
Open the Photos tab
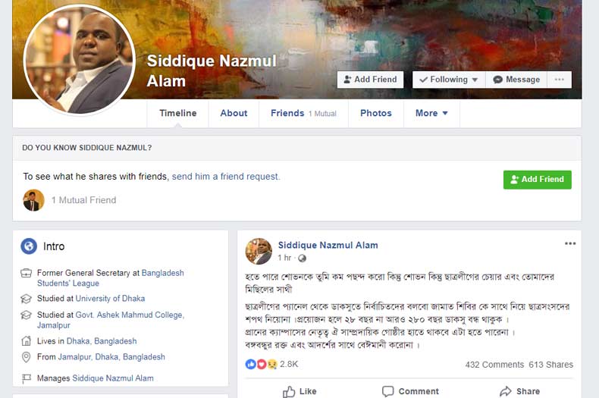376,113
